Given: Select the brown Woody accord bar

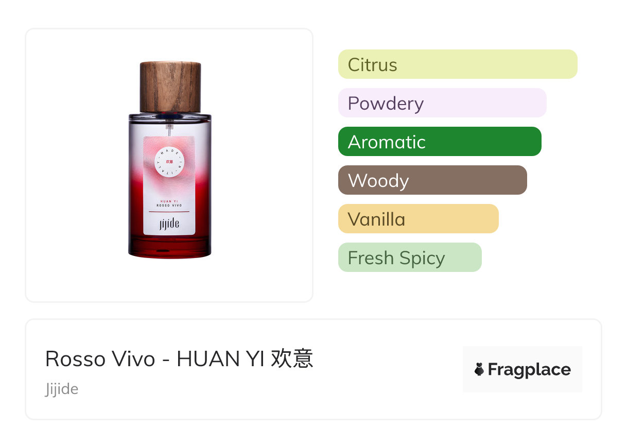Looking at the screenshot, I should click(x=432, y=180).
